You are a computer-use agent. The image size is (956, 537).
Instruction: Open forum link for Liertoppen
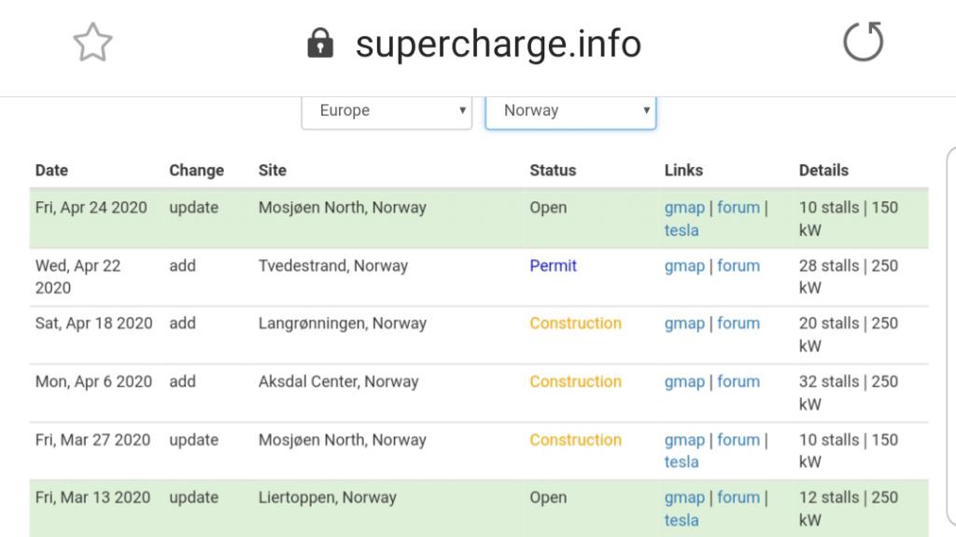(x=738, y=498)
